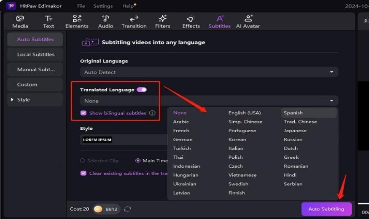This screenshot has height=219, width=369.
Task: Switch to Local Subtitles tab
Action: coord(35,54)
